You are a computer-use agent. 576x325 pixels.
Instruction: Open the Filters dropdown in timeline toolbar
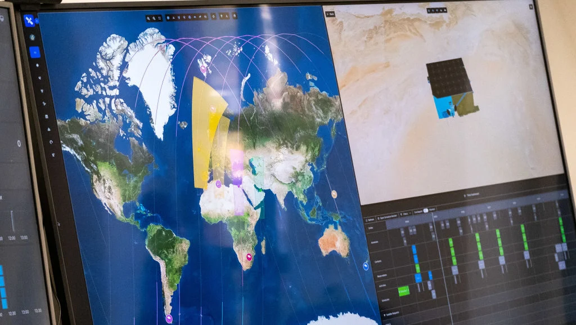pos(405,214)
